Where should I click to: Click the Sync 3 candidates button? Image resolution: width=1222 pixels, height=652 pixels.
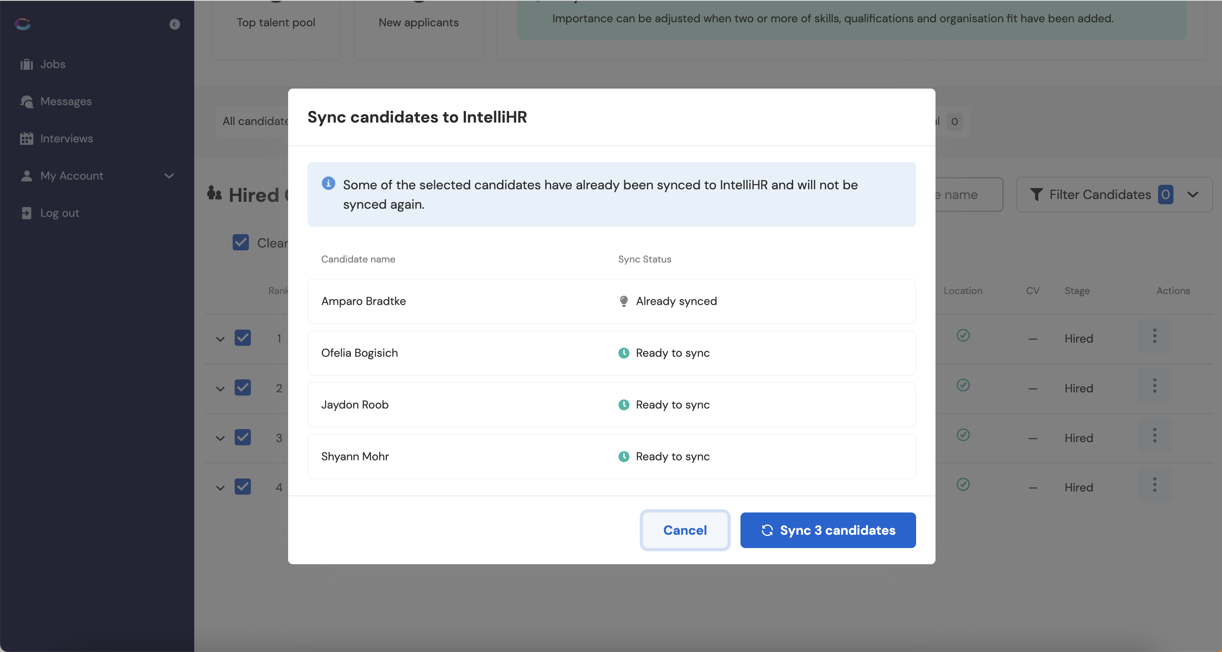pyautogui.click(x=828, y=530)
